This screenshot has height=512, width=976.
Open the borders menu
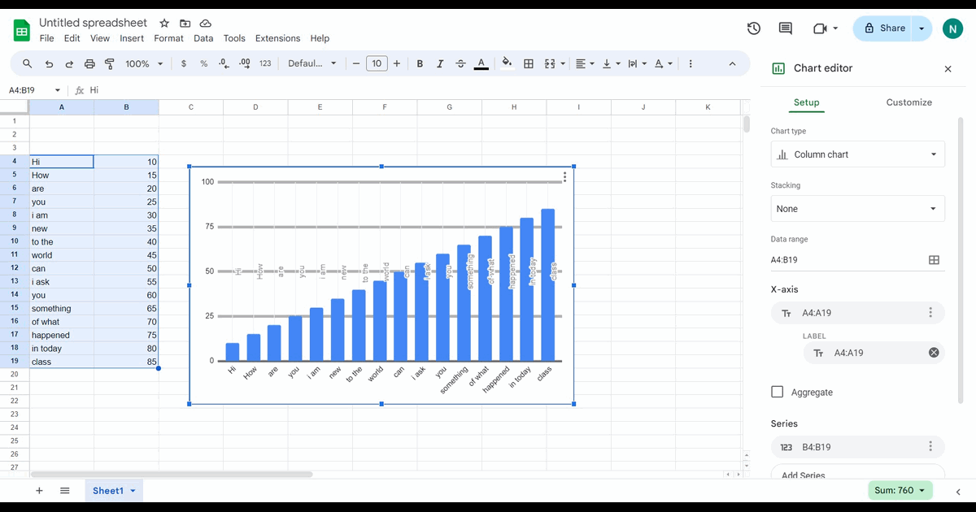tap(529, 63)
